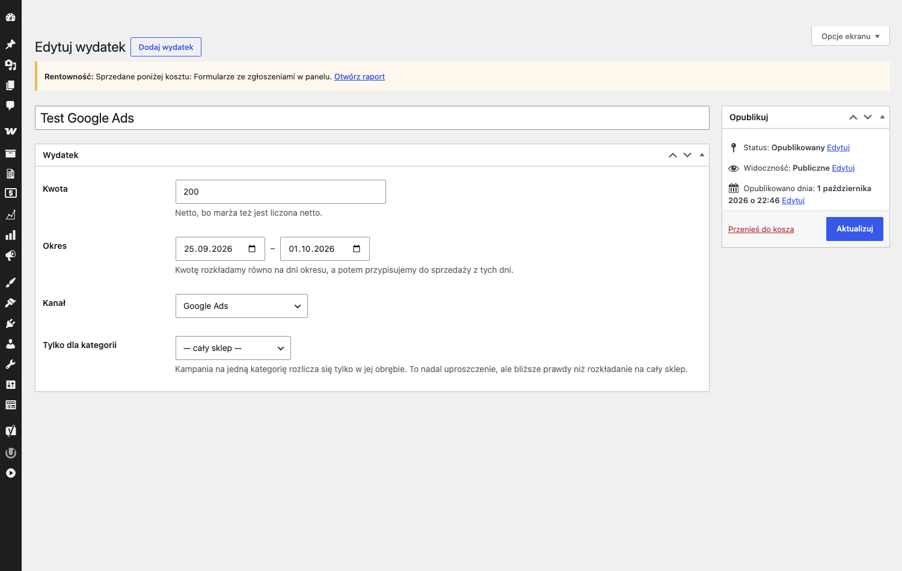Open Posts via the pushpin sidebar icon
Image resolution: width=902 pixels, height=571 pixels.
tap(10, 44)
